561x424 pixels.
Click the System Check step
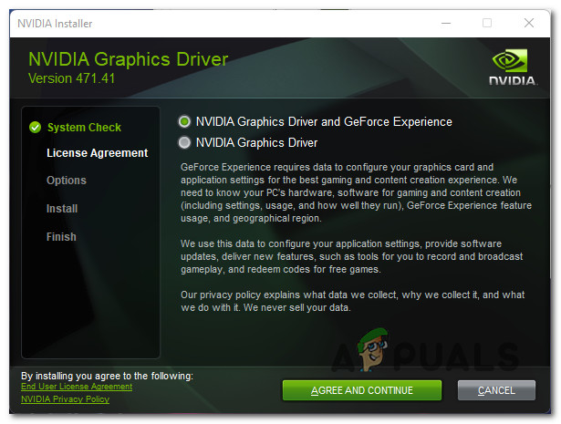pos(84,128)
